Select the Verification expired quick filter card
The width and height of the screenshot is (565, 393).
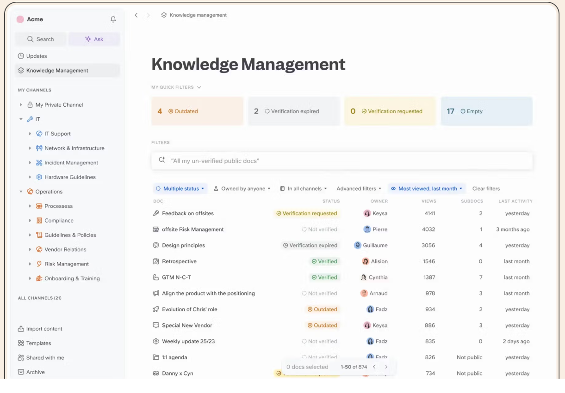[x=294, y=111]
